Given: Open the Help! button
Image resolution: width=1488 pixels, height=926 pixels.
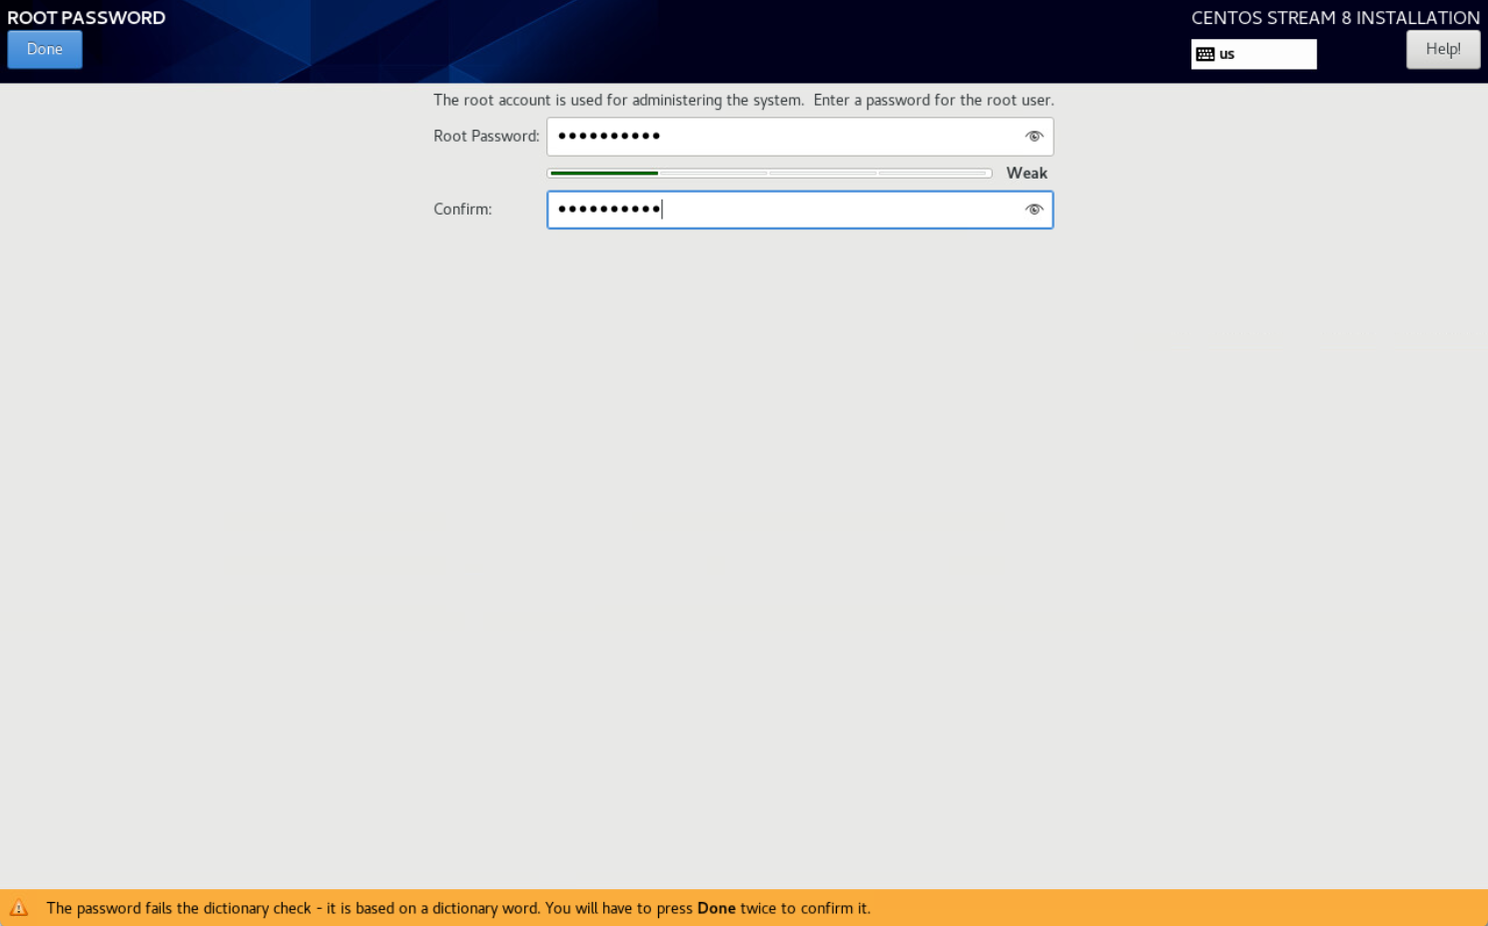Looking at the screenshot, I should pos(1443,50).
